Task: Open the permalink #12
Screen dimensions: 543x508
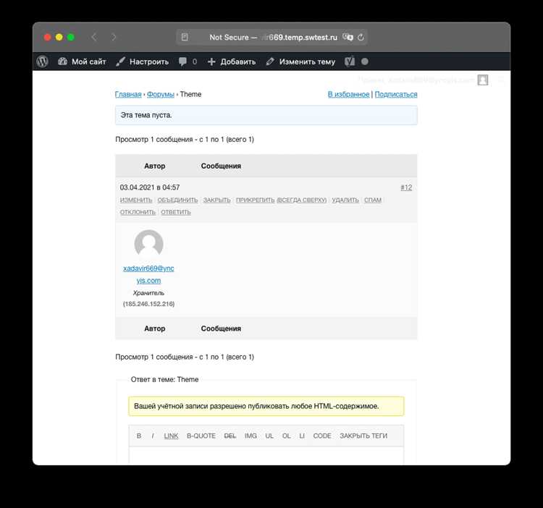Action: point(406,187)
